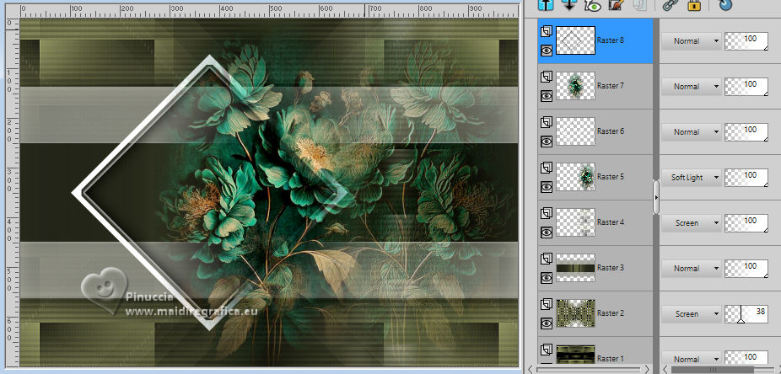Click Raster 8 opacity slider

[x=746, y=41]
